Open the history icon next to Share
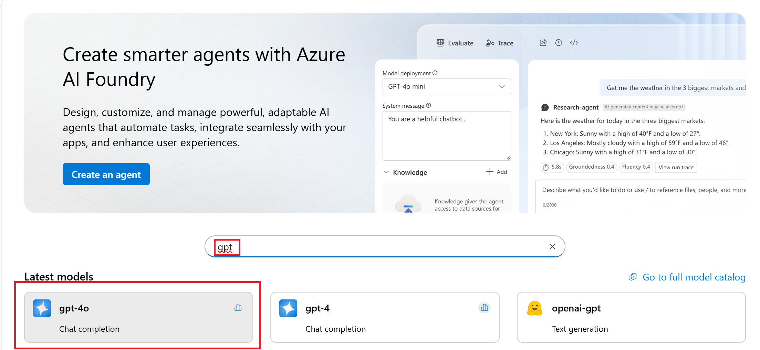Viewport: 760px width, 350px height. (x=559, y=42)
